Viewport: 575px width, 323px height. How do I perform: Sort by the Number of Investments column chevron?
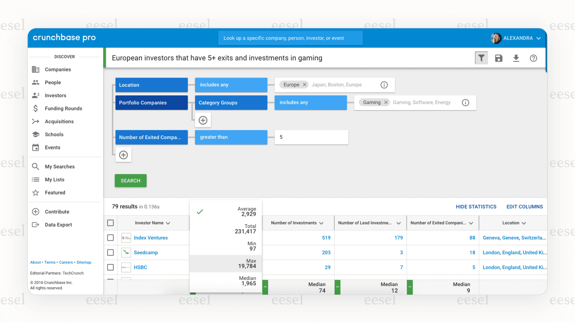pyautogui.click(x=321, y=223)
